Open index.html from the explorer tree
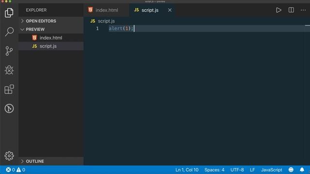Image resolution: width=310 pixels, height=174 pixels. tap(51, 38)
